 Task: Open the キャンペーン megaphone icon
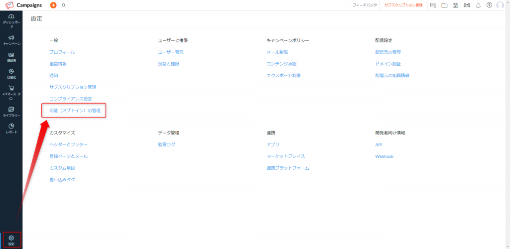coord(11,37)
